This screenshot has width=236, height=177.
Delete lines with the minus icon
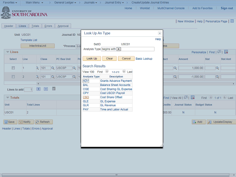[46, 89]
